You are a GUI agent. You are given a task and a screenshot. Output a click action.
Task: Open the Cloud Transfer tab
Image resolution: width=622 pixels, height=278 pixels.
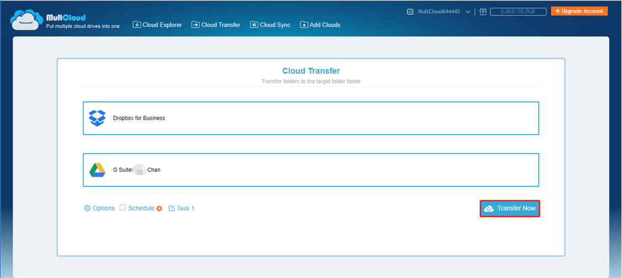pos(216,25)
